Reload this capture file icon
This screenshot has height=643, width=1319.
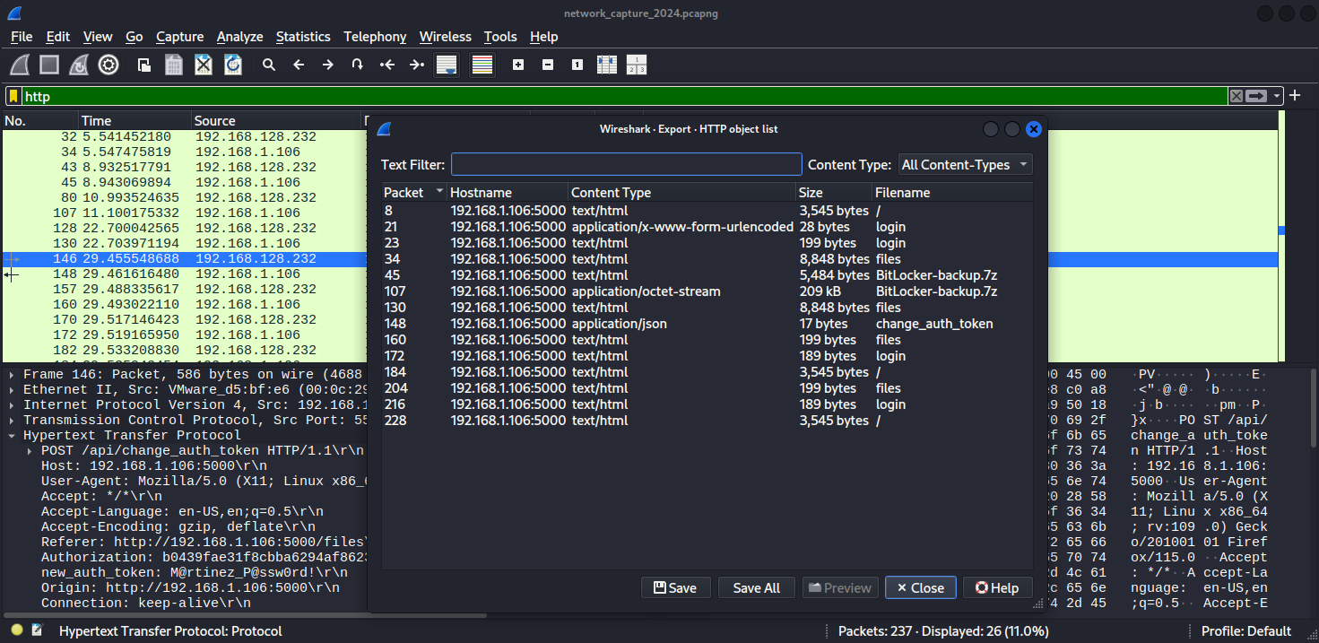(x=233, y=65)
